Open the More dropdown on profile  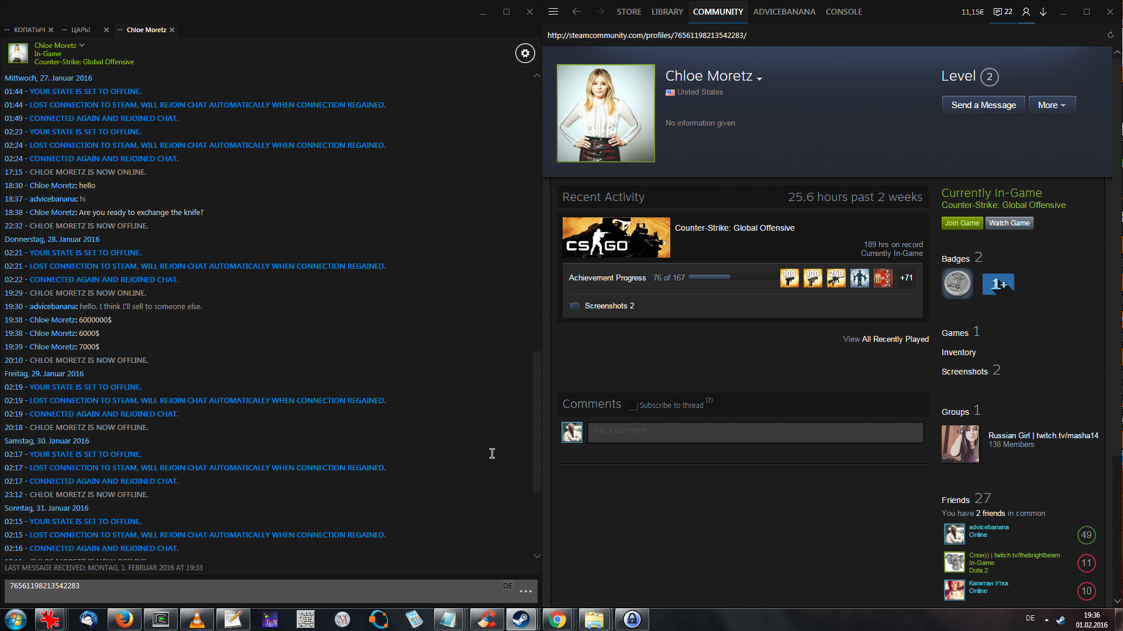1051,105
